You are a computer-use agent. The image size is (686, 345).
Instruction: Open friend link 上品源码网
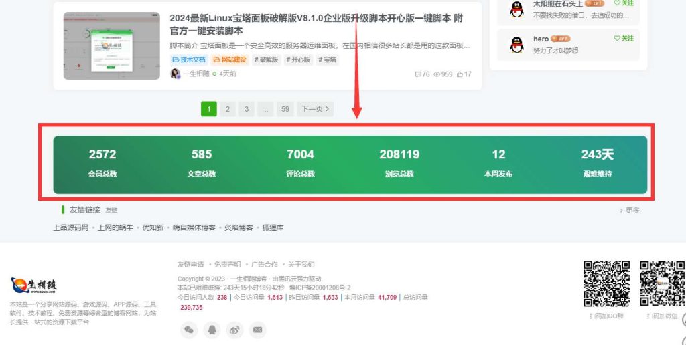[71, 227]
